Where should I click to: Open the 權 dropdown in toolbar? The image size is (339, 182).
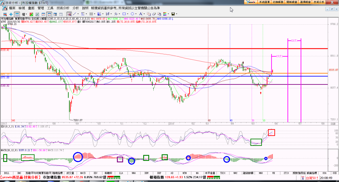pyautogui.click(x=24, y=14)
